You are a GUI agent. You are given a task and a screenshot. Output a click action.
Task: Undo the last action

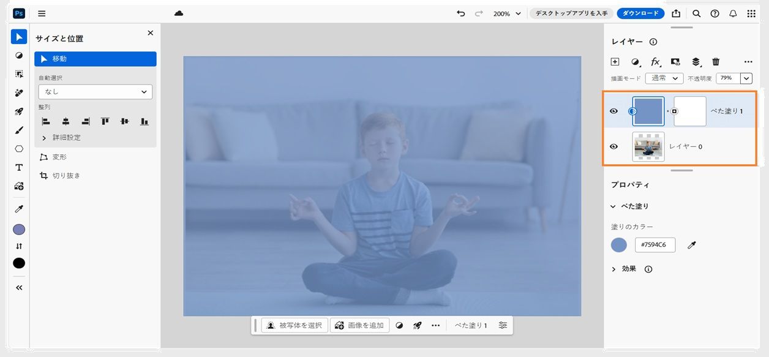[x=460, y=13]
